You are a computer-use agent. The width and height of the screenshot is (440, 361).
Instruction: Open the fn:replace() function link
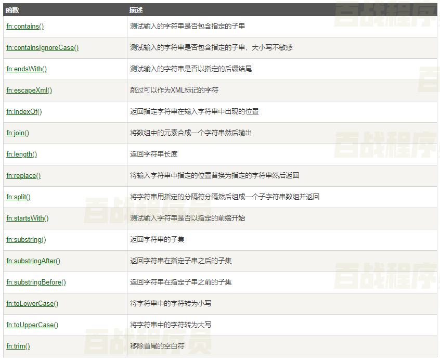(23, 175)
